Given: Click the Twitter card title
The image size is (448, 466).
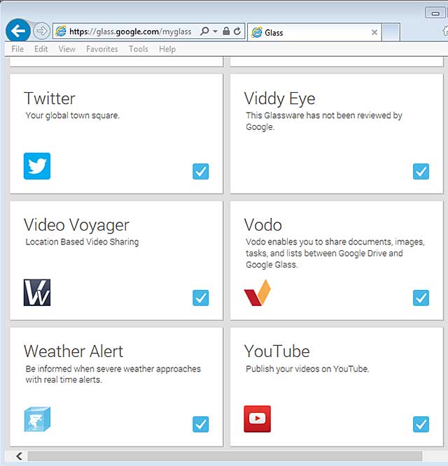Looking at the screenshot, I should pyautogui.click(x=50, y=99).
